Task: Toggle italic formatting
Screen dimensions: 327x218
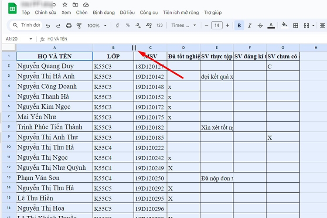Action: [x=250, y=25]
